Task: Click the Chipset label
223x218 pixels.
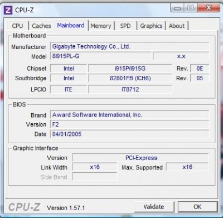Action: click(x=37, y=69)
